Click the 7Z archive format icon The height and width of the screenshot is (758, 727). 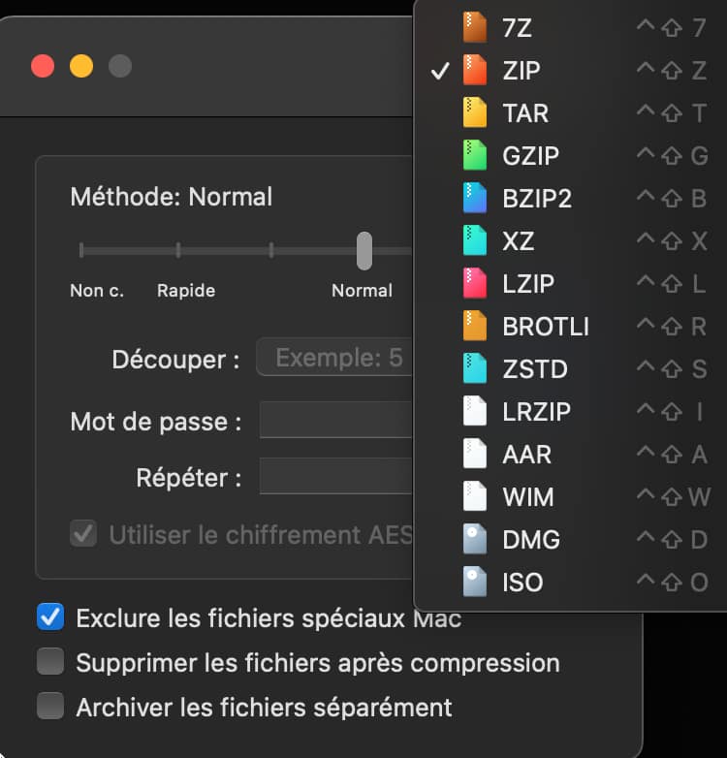coord(475,28)
